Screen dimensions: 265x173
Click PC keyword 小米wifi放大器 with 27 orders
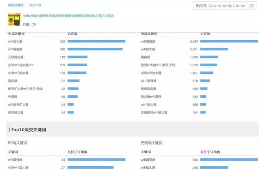point(18,167)
